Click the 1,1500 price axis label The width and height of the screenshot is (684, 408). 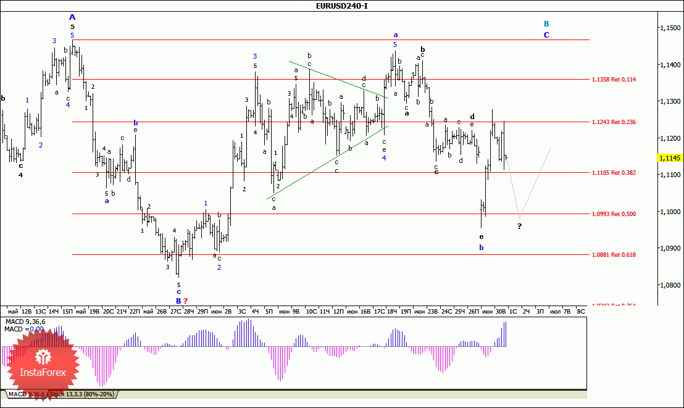(x=669, y=28)
